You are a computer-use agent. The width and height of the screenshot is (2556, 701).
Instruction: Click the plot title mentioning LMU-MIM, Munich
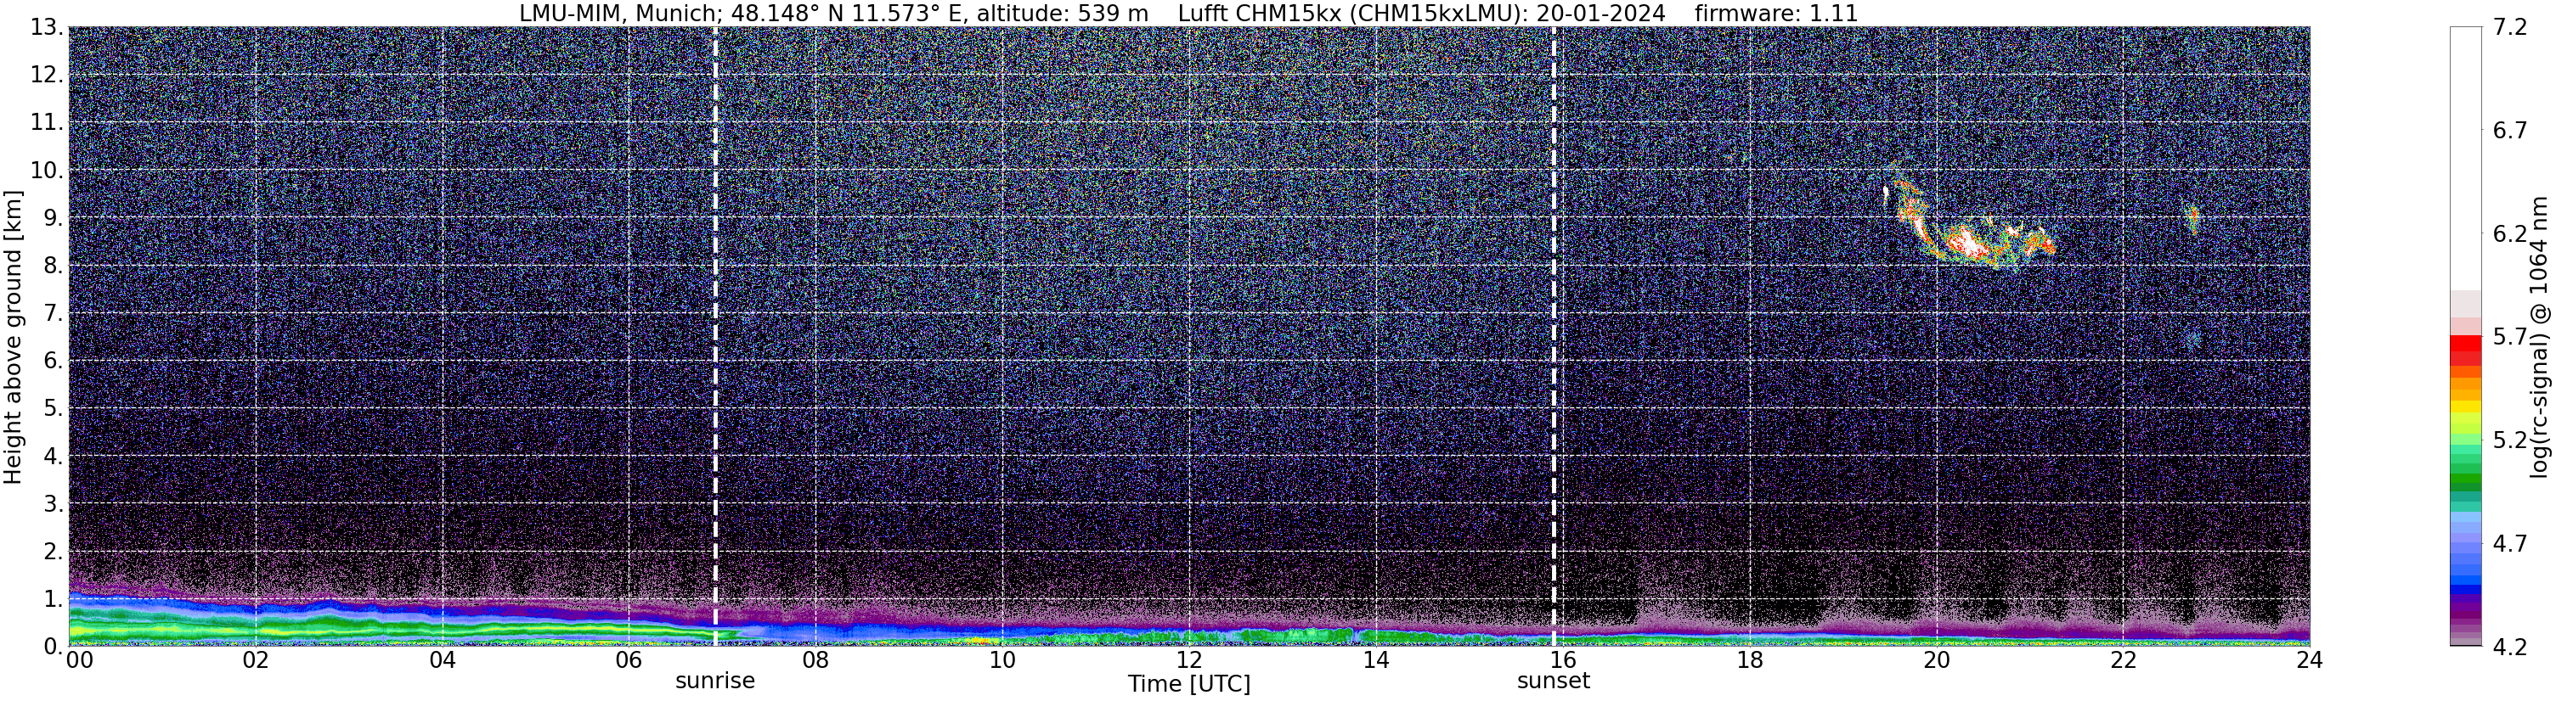1188,13
